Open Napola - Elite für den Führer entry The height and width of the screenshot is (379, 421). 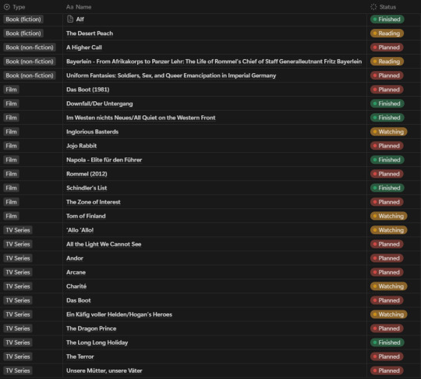(104, 160)
